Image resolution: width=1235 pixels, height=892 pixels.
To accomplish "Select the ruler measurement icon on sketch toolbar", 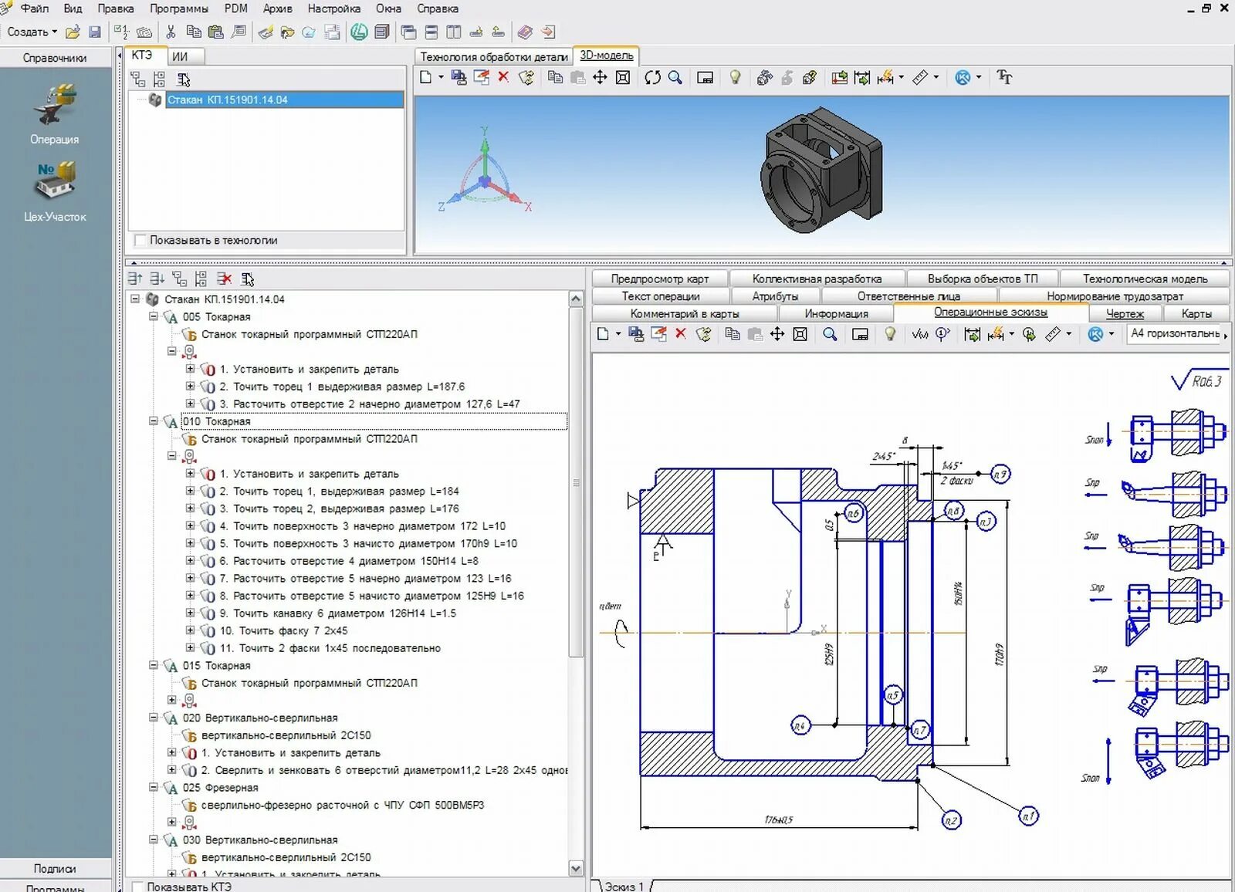I will point(1051,334).
